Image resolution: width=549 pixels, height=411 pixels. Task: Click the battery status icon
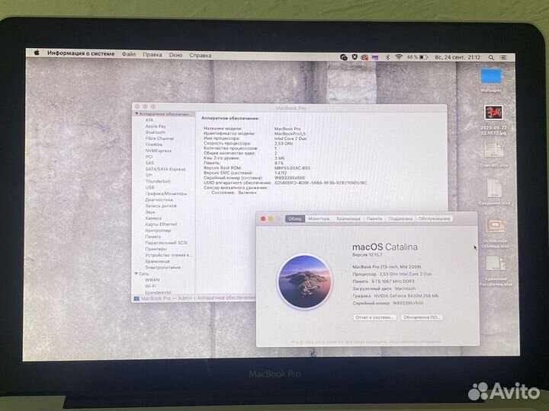tap(424, 57)
